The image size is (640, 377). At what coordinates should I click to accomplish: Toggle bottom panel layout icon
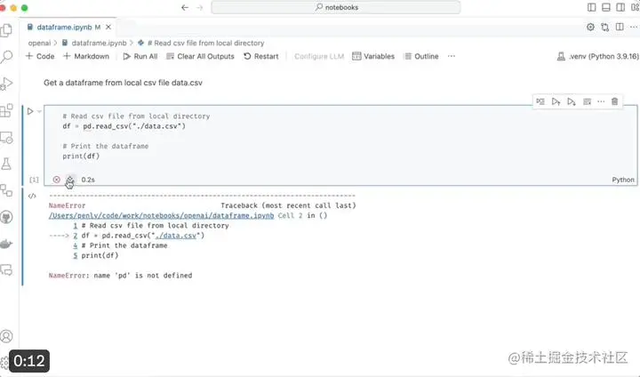point(606,7)
